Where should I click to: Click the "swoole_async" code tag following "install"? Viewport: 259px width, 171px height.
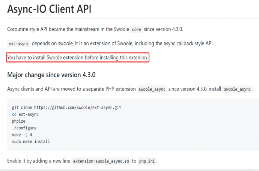point(237,89)
